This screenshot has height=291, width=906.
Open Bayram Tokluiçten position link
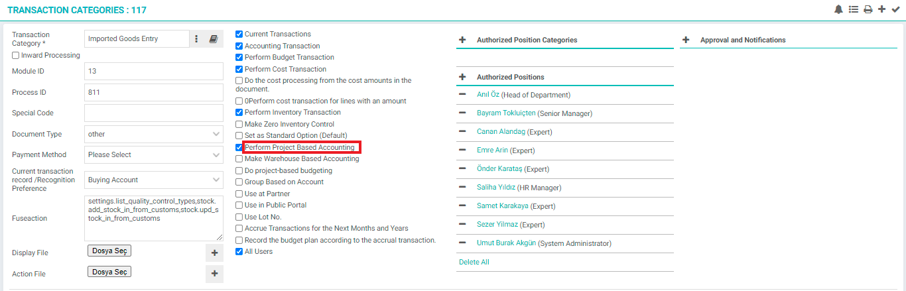[506, 113]
